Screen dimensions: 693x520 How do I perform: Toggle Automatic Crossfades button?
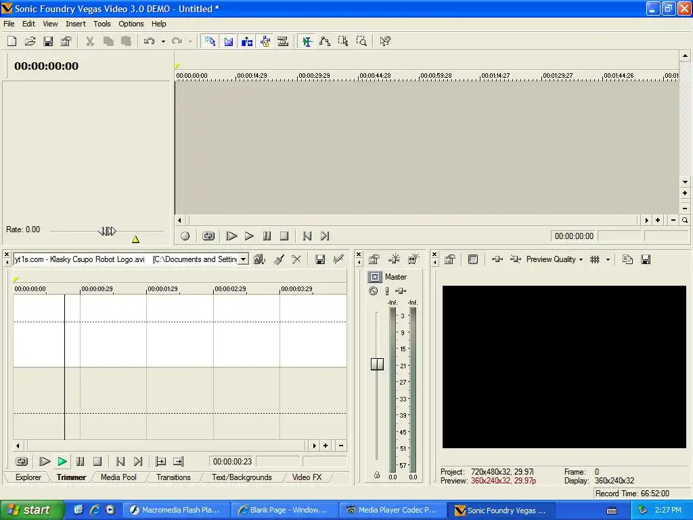click(x=229, y=41)
